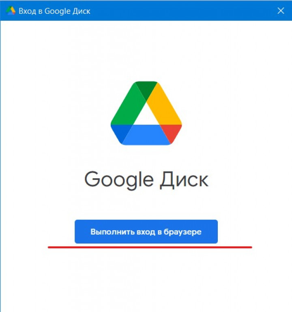This screenshot has height=312, width=292.
Task: Click the large Google Drive logo
Action: (146, 113)
